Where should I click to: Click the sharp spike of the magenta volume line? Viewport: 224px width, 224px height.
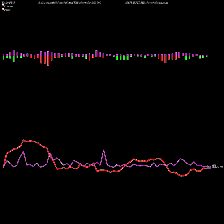(103, 150)
